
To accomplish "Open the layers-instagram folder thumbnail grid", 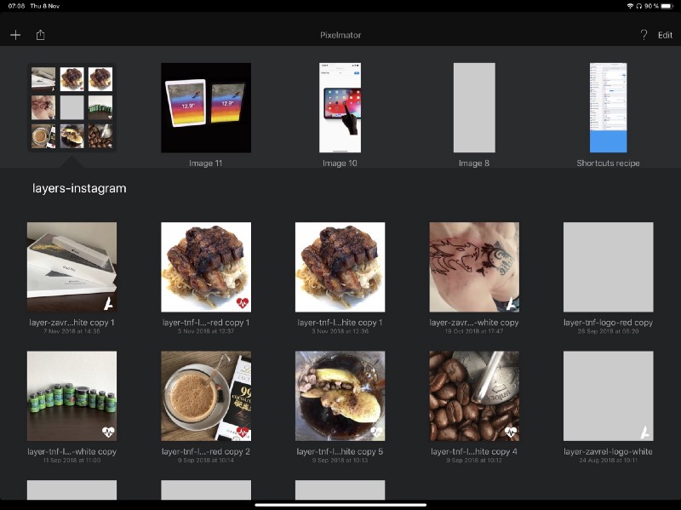I will pyautogui.click(x=72, y=108).
